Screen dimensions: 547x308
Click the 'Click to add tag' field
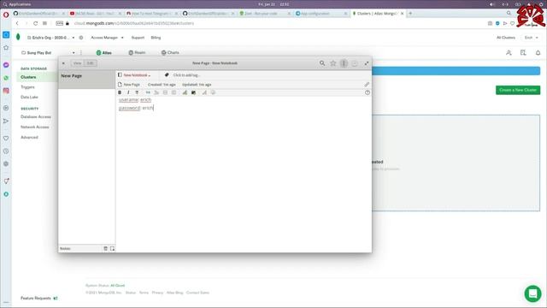[x=186, y=75]
